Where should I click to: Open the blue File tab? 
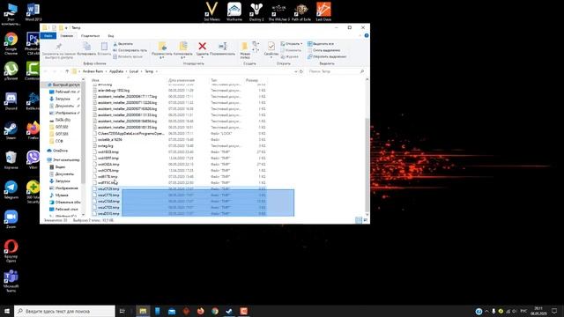coord(48,35)
